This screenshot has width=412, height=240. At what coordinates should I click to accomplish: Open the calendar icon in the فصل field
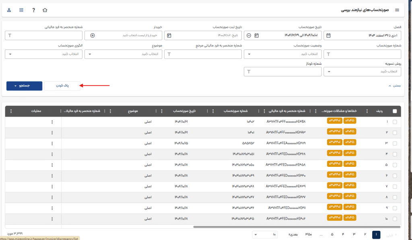[328, 35]
